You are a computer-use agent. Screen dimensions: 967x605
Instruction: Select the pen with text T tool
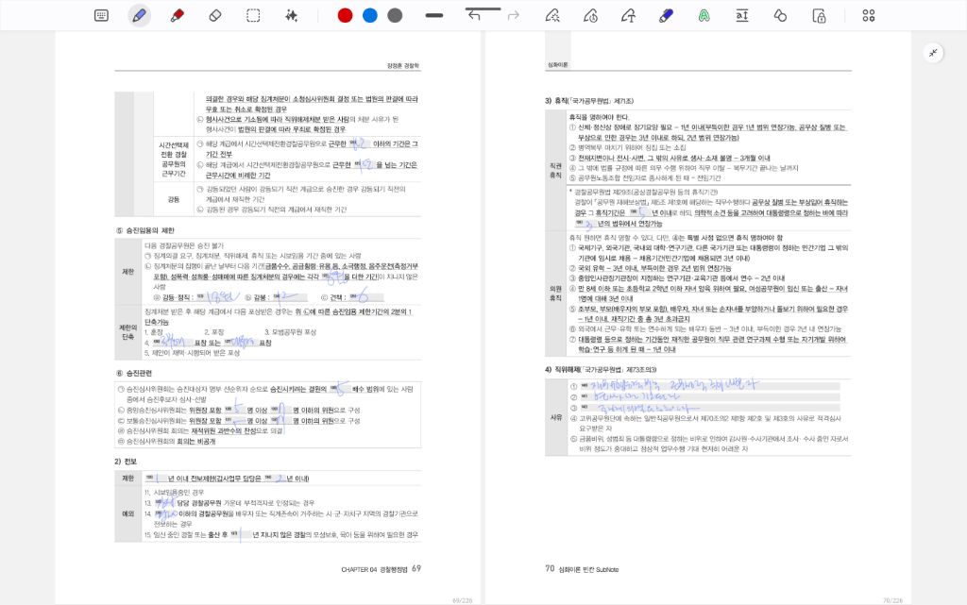pyautogui.click(x=628, y=15)
